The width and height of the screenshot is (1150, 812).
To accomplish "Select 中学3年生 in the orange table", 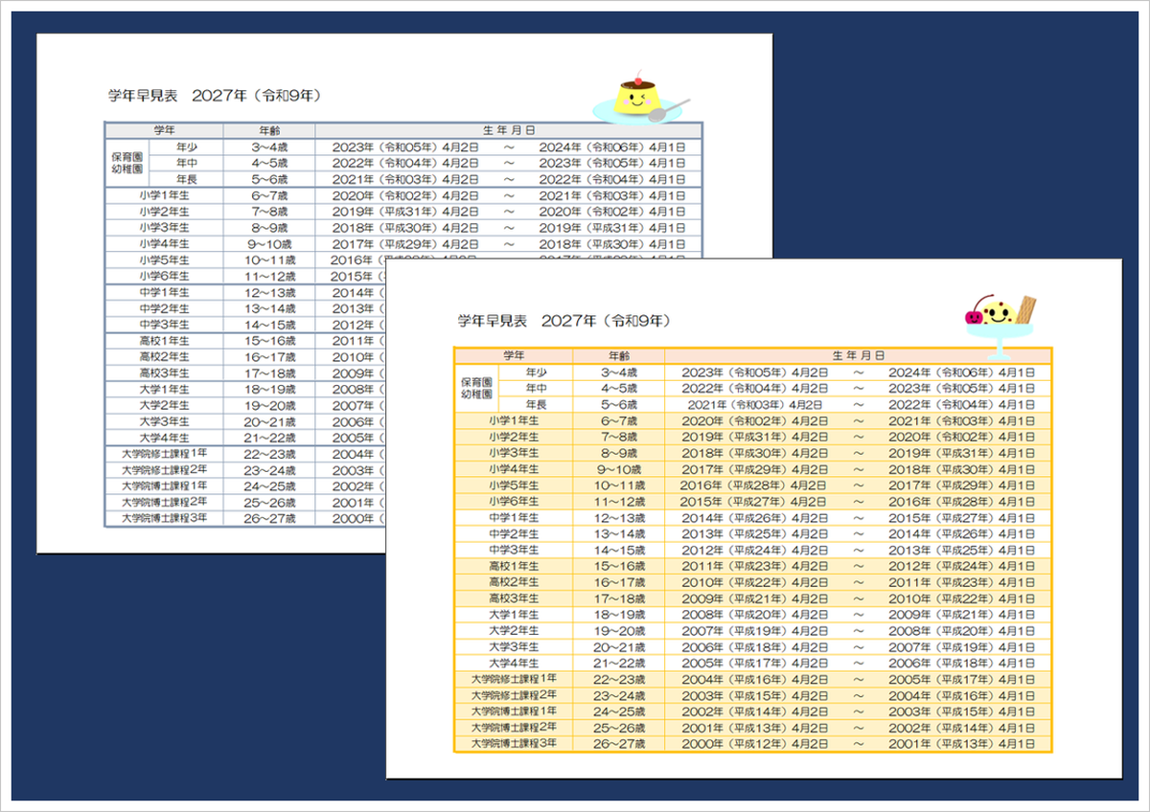I will click(x=514, y=550).
